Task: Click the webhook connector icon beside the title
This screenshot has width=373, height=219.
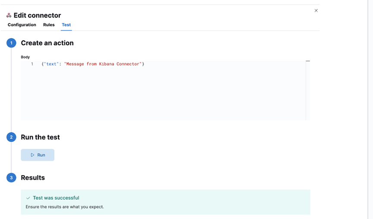Action: [9, 15]
